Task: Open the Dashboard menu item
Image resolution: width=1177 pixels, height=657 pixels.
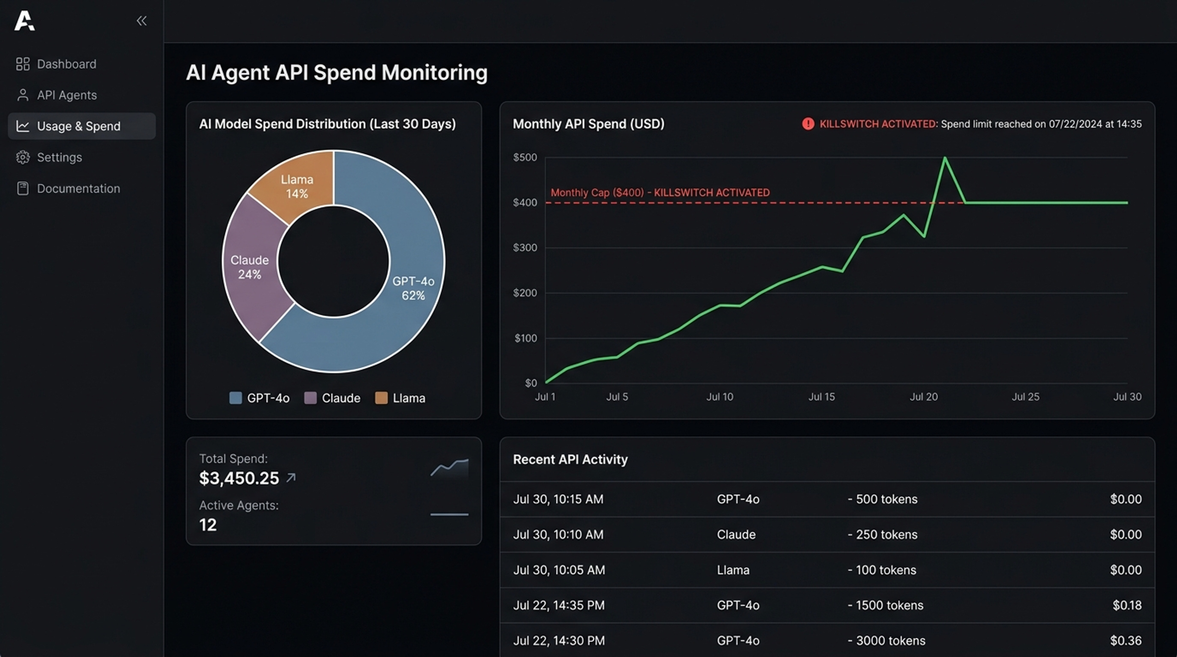Action: coord(82,64)
